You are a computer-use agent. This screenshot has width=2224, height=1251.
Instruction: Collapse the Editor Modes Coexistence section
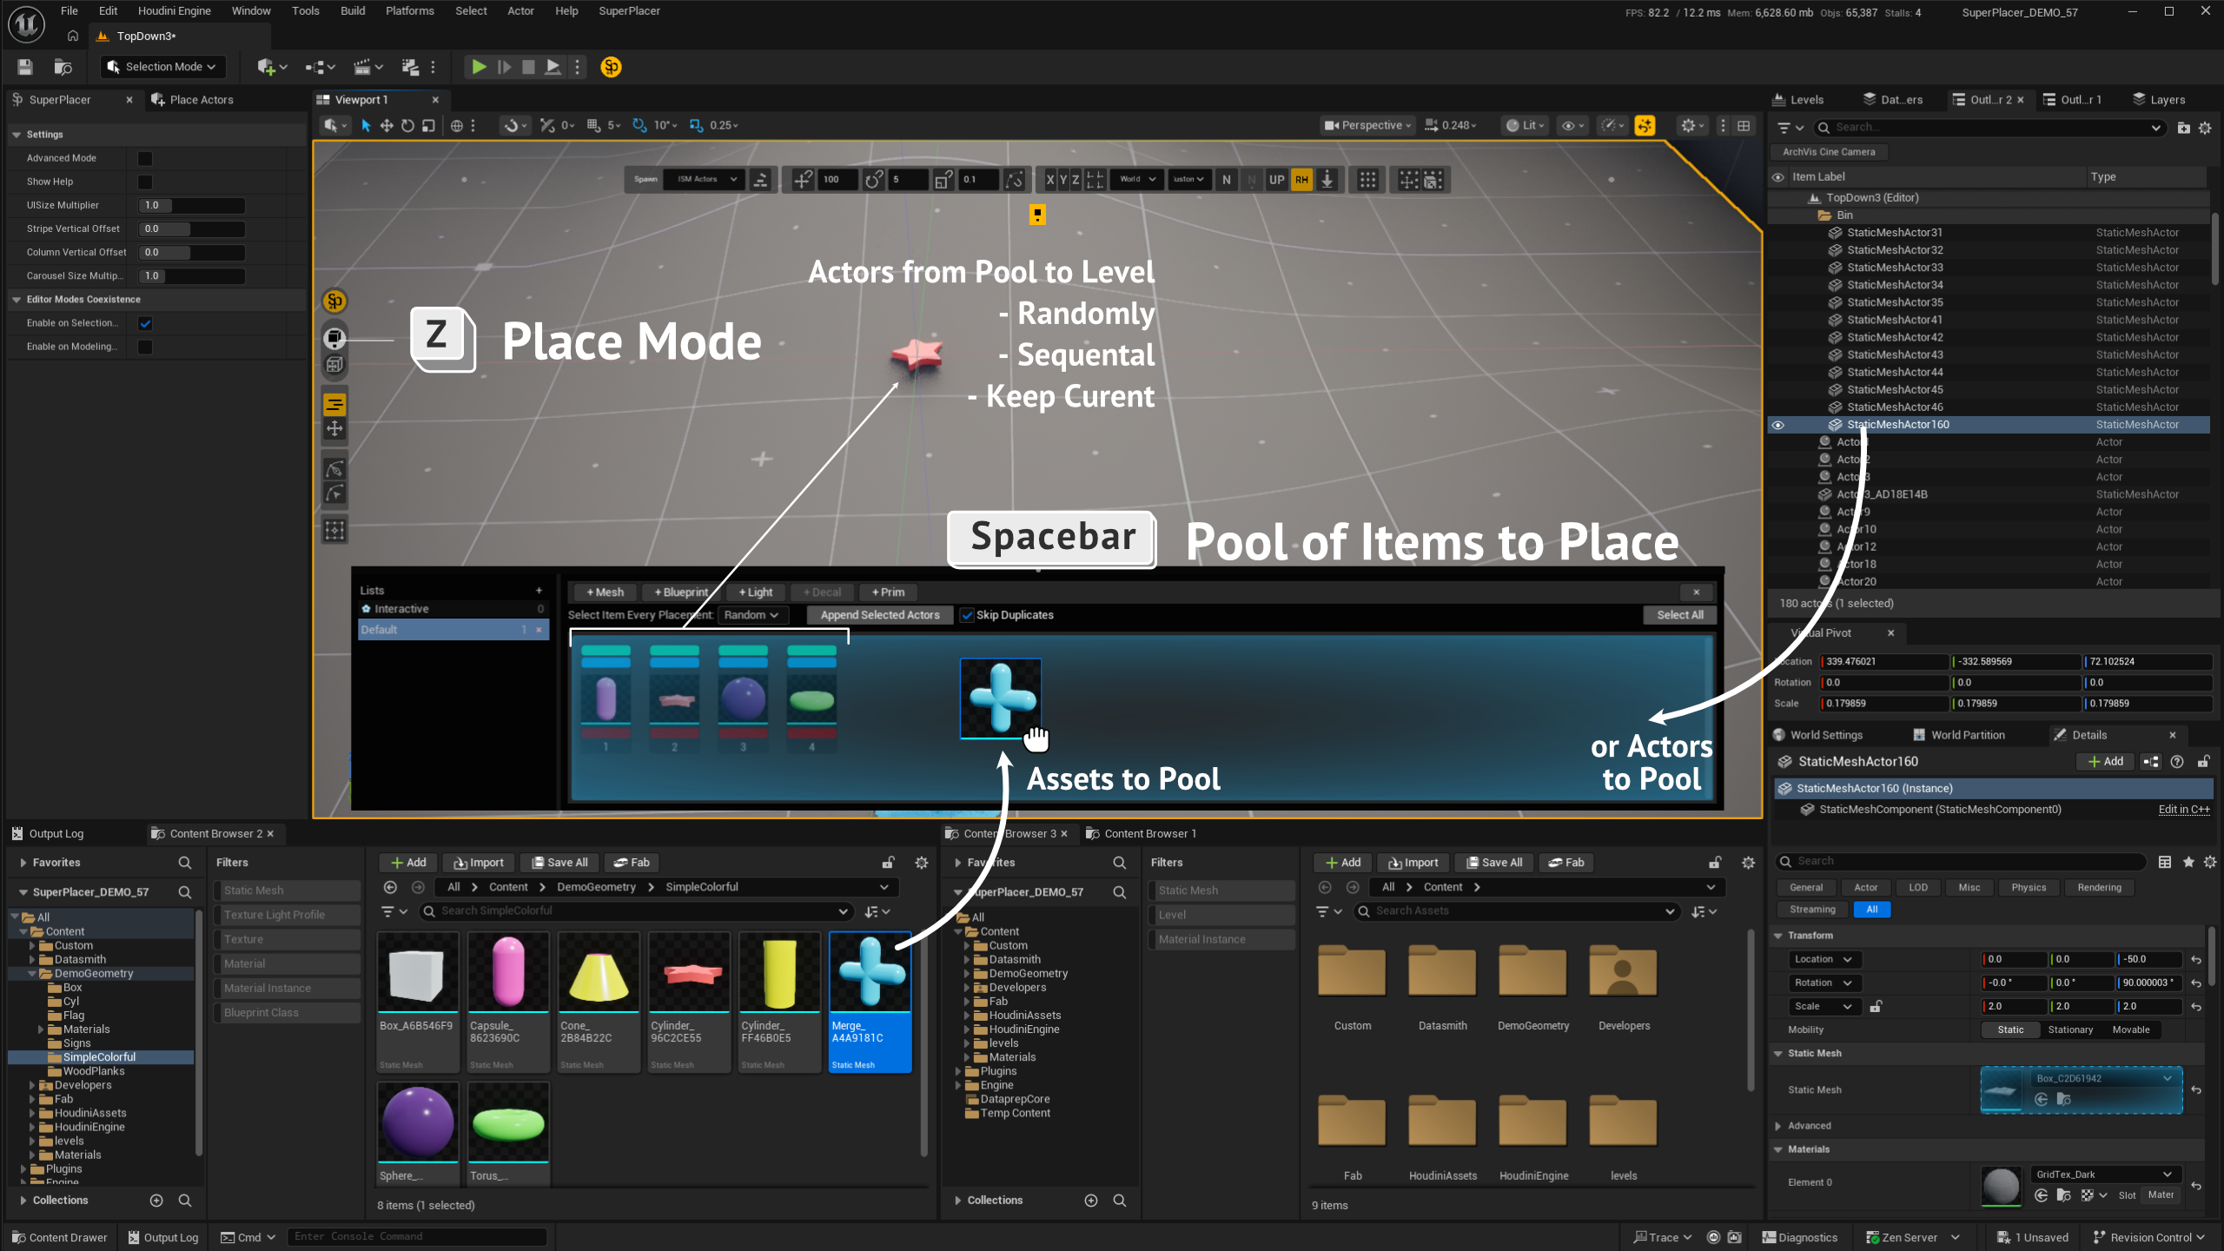(17, 300)
